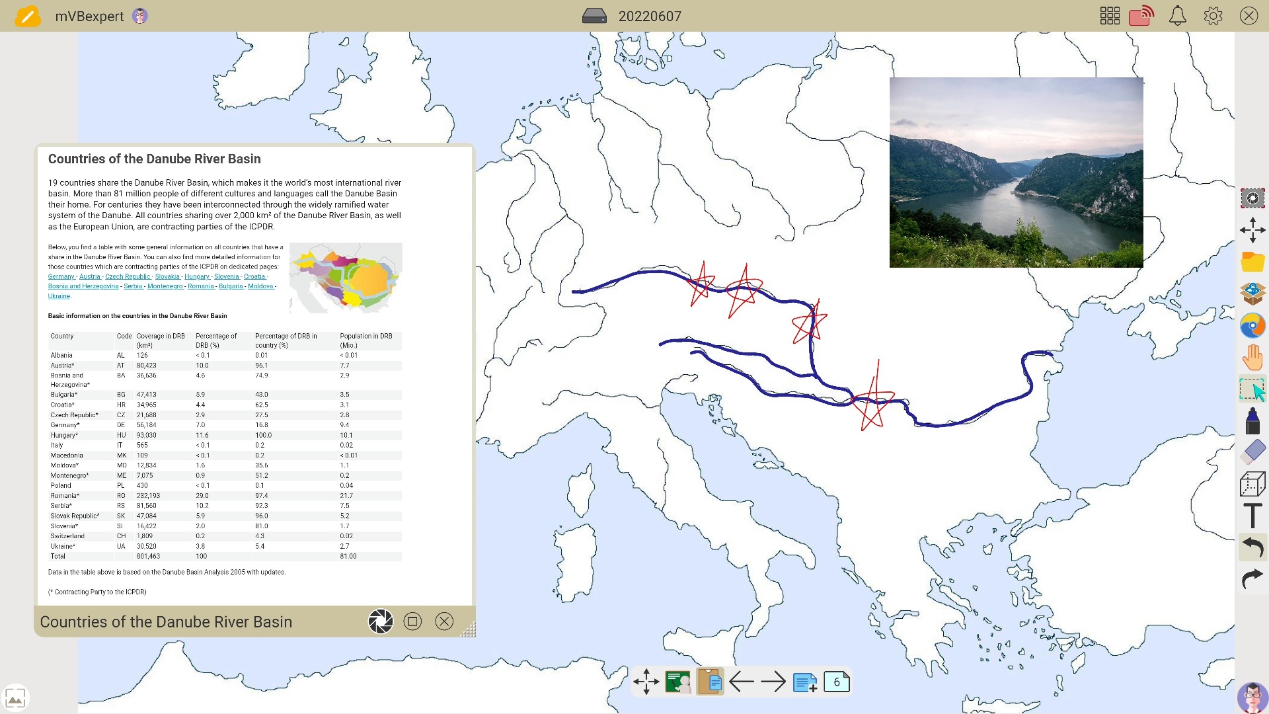Screen dimensions: 1269x714
Task: Select the Danube gorge river photo
Action: pos(1016,173)
